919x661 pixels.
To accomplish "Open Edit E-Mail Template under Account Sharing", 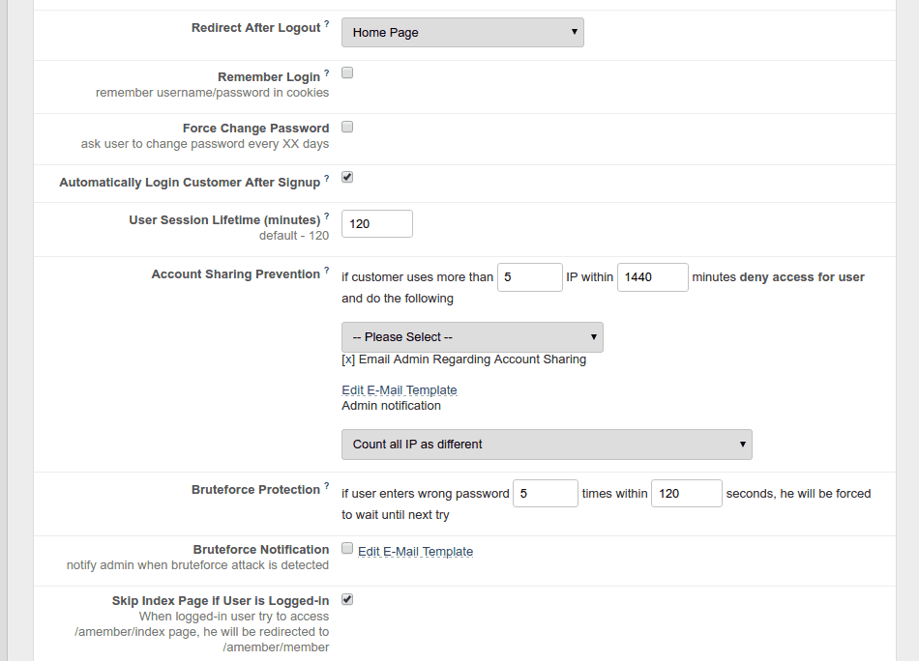I will (400, 390).
